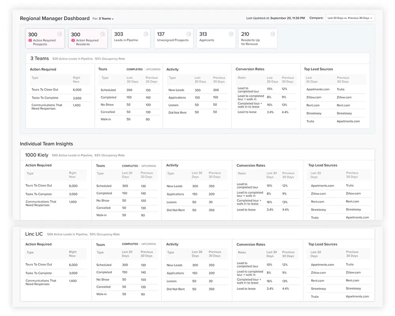
Task: Click Tasks To Complete in 1000 Kiely
Action: (39, 194)
